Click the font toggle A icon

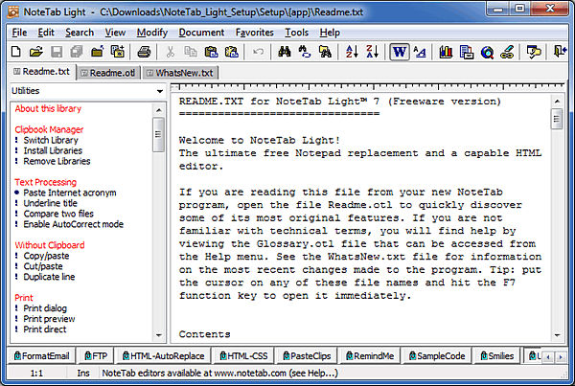click(x=420, y=52)
